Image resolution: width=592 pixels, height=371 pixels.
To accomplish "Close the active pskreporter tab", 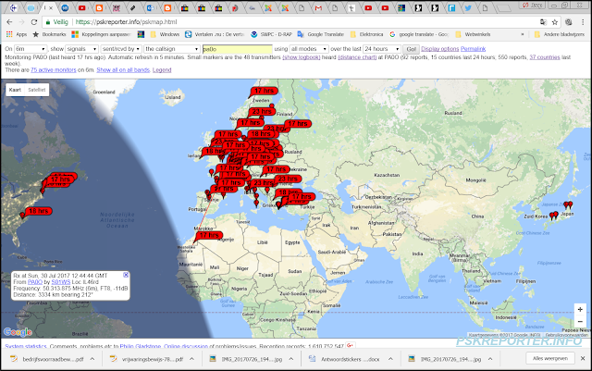I will pyautogui.click(x=51, y=8).
